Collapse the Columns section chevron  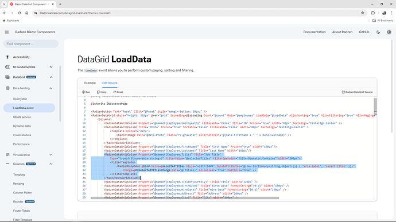pyautogui.click(x=51, y=164)
